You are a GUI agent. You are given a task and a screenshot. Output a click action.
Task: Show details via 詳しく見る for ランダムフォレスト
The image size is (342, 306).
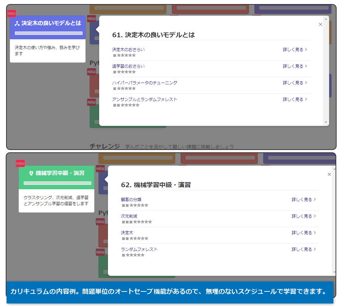click(304, 249)
